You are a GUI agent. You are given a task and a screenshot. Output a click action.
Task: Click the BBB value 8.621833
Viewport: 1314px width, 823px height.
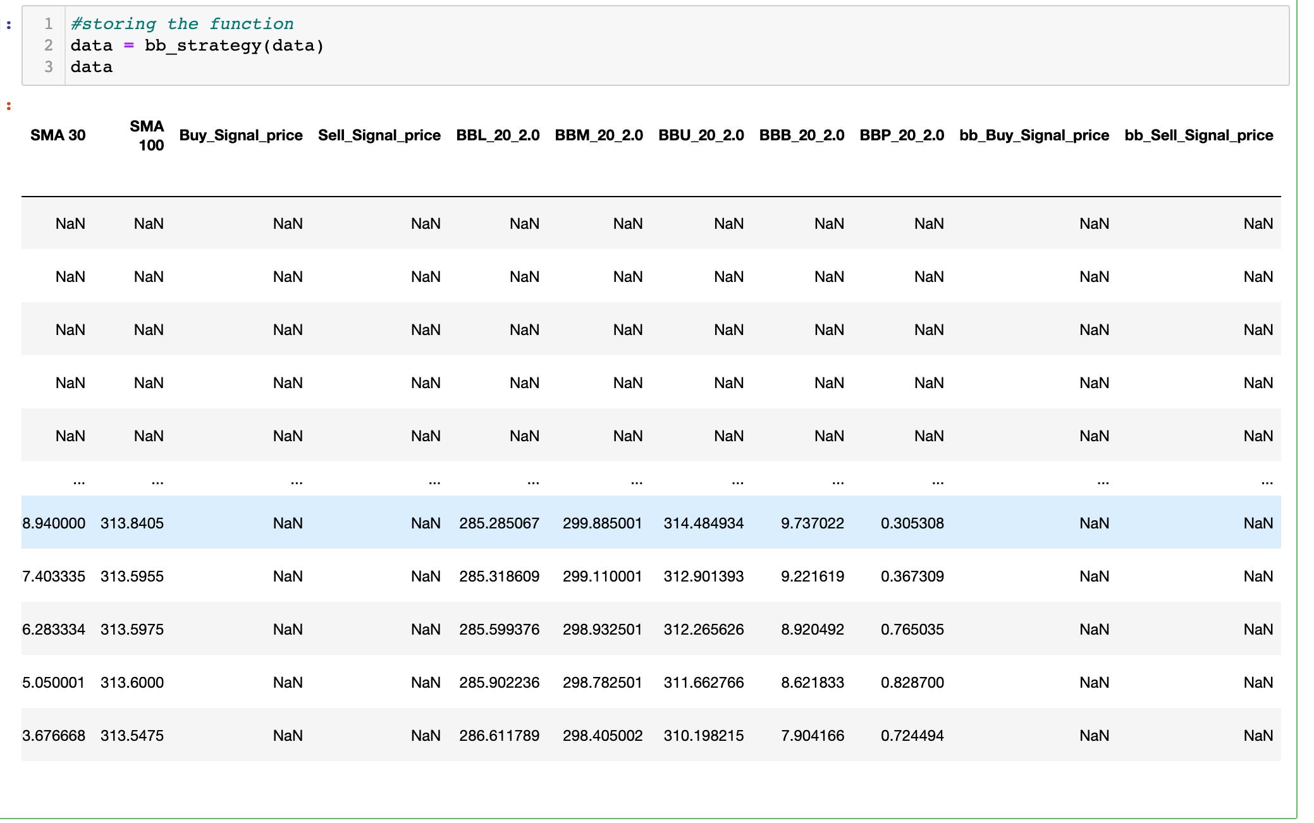813,683
